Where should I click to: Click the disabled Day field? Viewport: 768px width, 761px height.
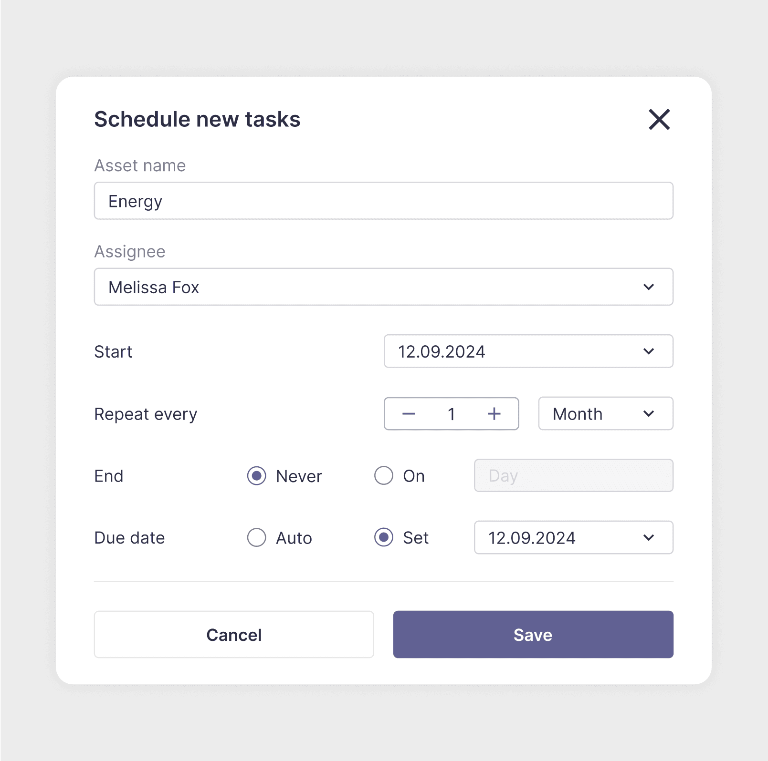[x=573, y=475]
